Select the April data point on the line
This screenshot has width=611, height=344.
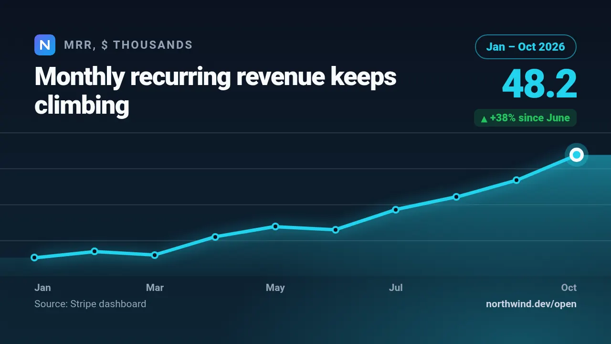point(215,236)
